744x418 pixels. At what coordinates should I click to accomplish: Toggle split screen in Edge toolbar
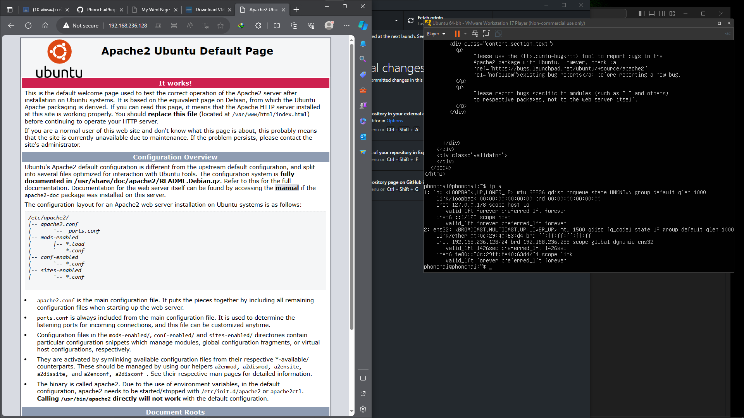[277, 26]
